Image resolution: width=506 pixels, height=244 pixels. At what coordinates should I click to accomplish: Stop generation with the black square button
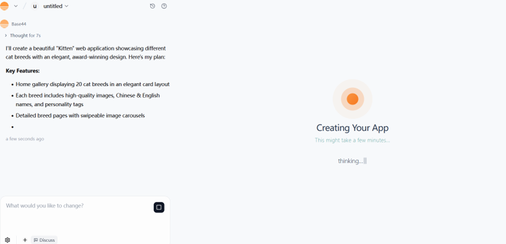point(159,207)
